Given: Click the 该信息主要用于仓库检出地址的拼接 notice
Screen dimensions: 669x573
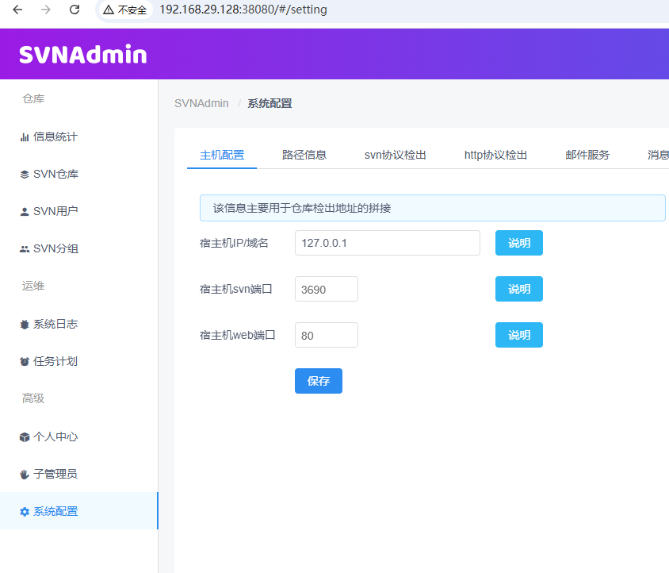Looking at the screenshot, I should (x=433, y=208).
